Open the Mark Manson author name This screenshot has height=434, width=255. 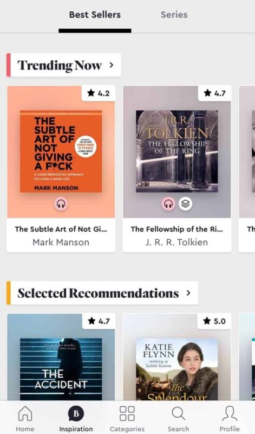[61, 242]
